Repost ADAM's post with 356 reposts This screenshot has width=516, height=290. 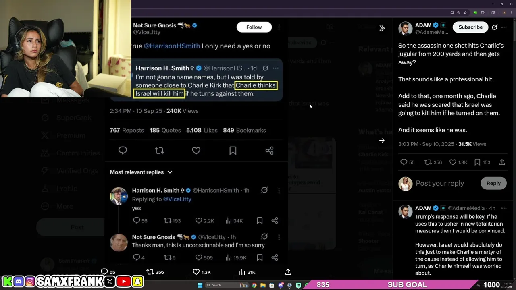tap(433, 162)
